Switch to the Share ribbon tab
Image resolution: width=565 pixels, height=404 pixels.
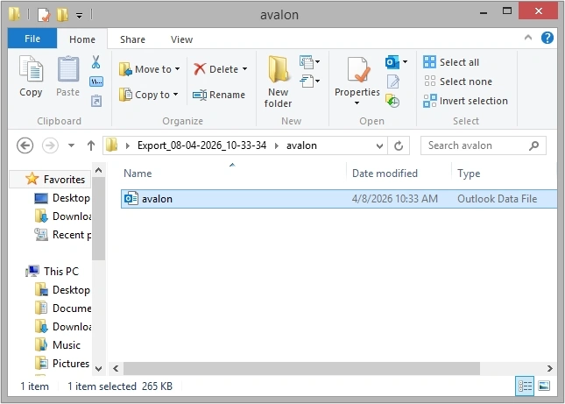132,39
